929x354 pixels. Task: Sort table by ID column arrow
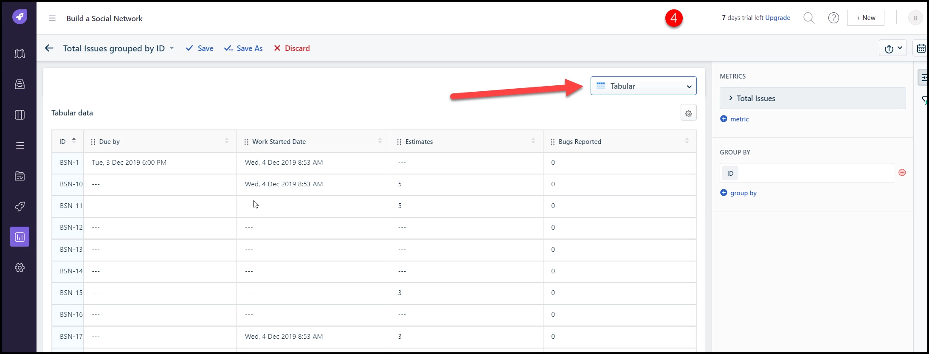(74, 140)
